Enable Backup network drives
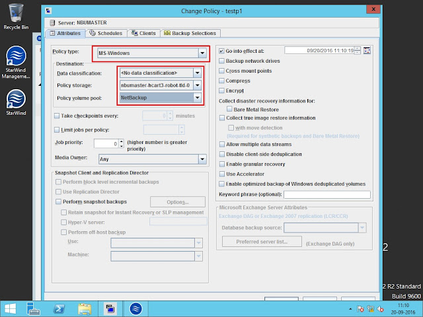 click(221, 61)
